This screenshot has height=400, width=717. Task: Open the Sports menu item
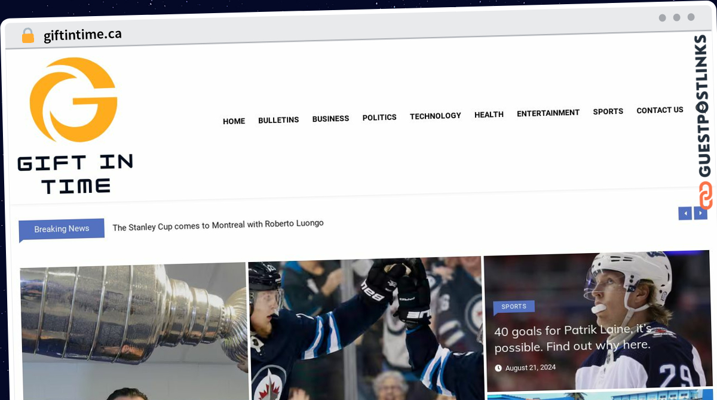[x=608, y=112]
